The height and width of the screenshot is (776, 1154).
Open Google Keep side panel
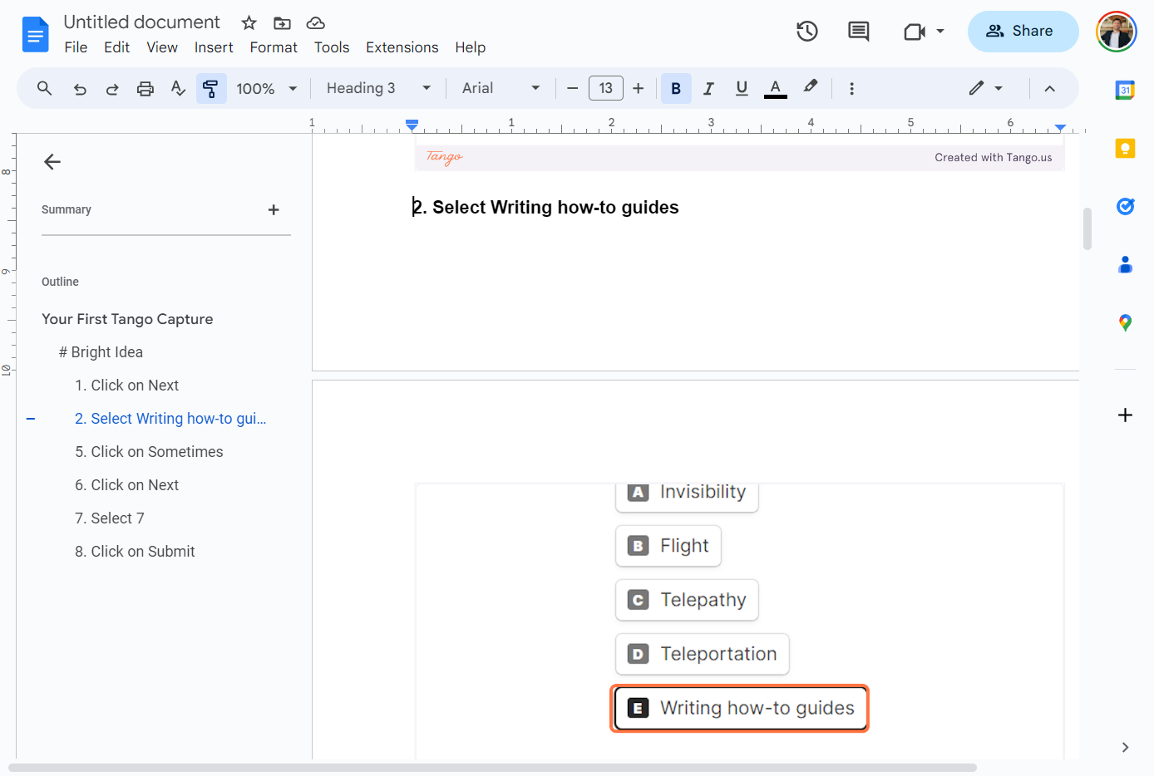click(x=1125, y=148)
